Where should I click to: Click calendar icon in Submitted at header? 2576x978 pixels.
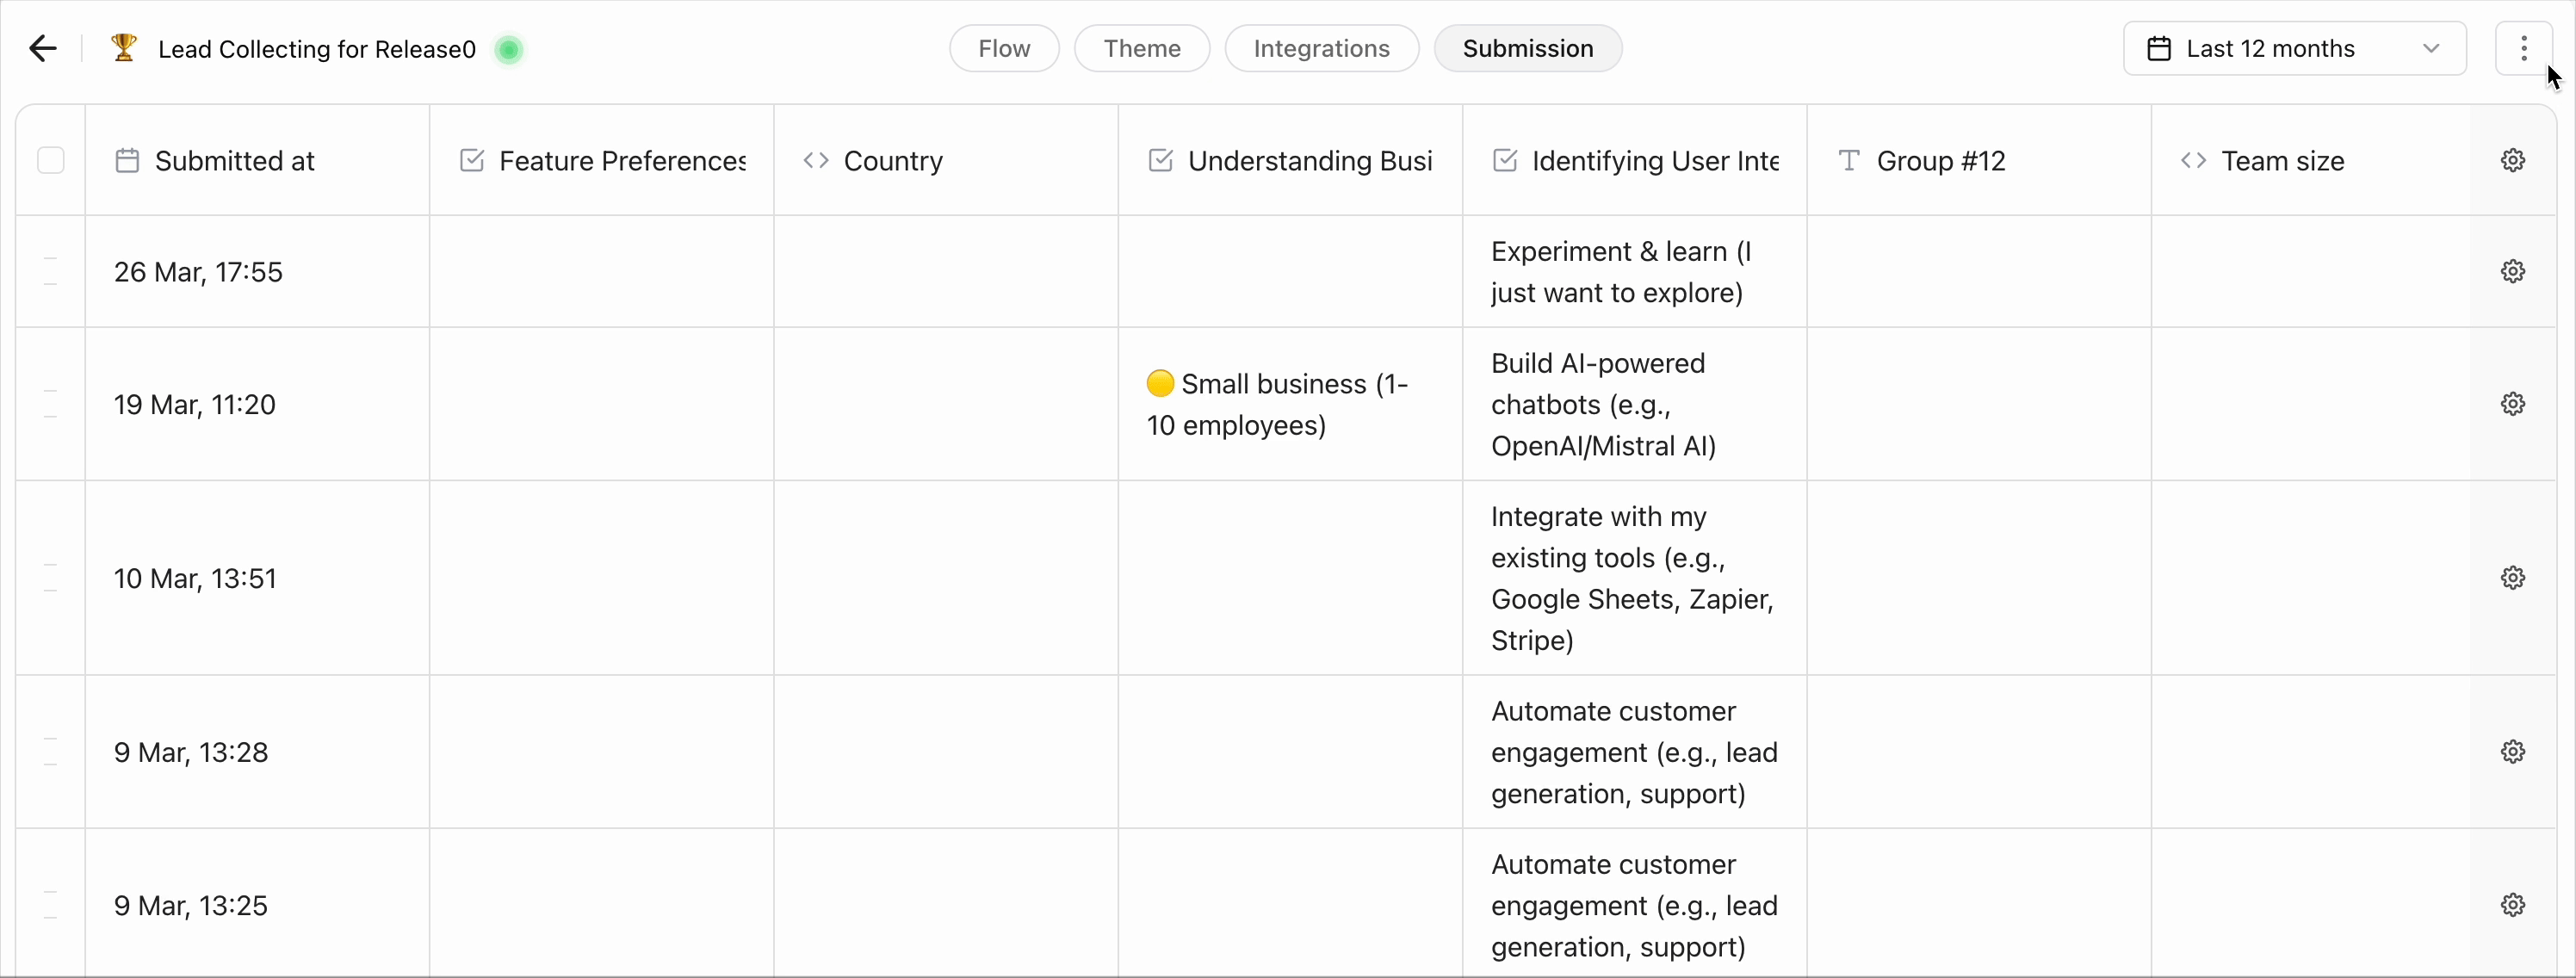127,161
